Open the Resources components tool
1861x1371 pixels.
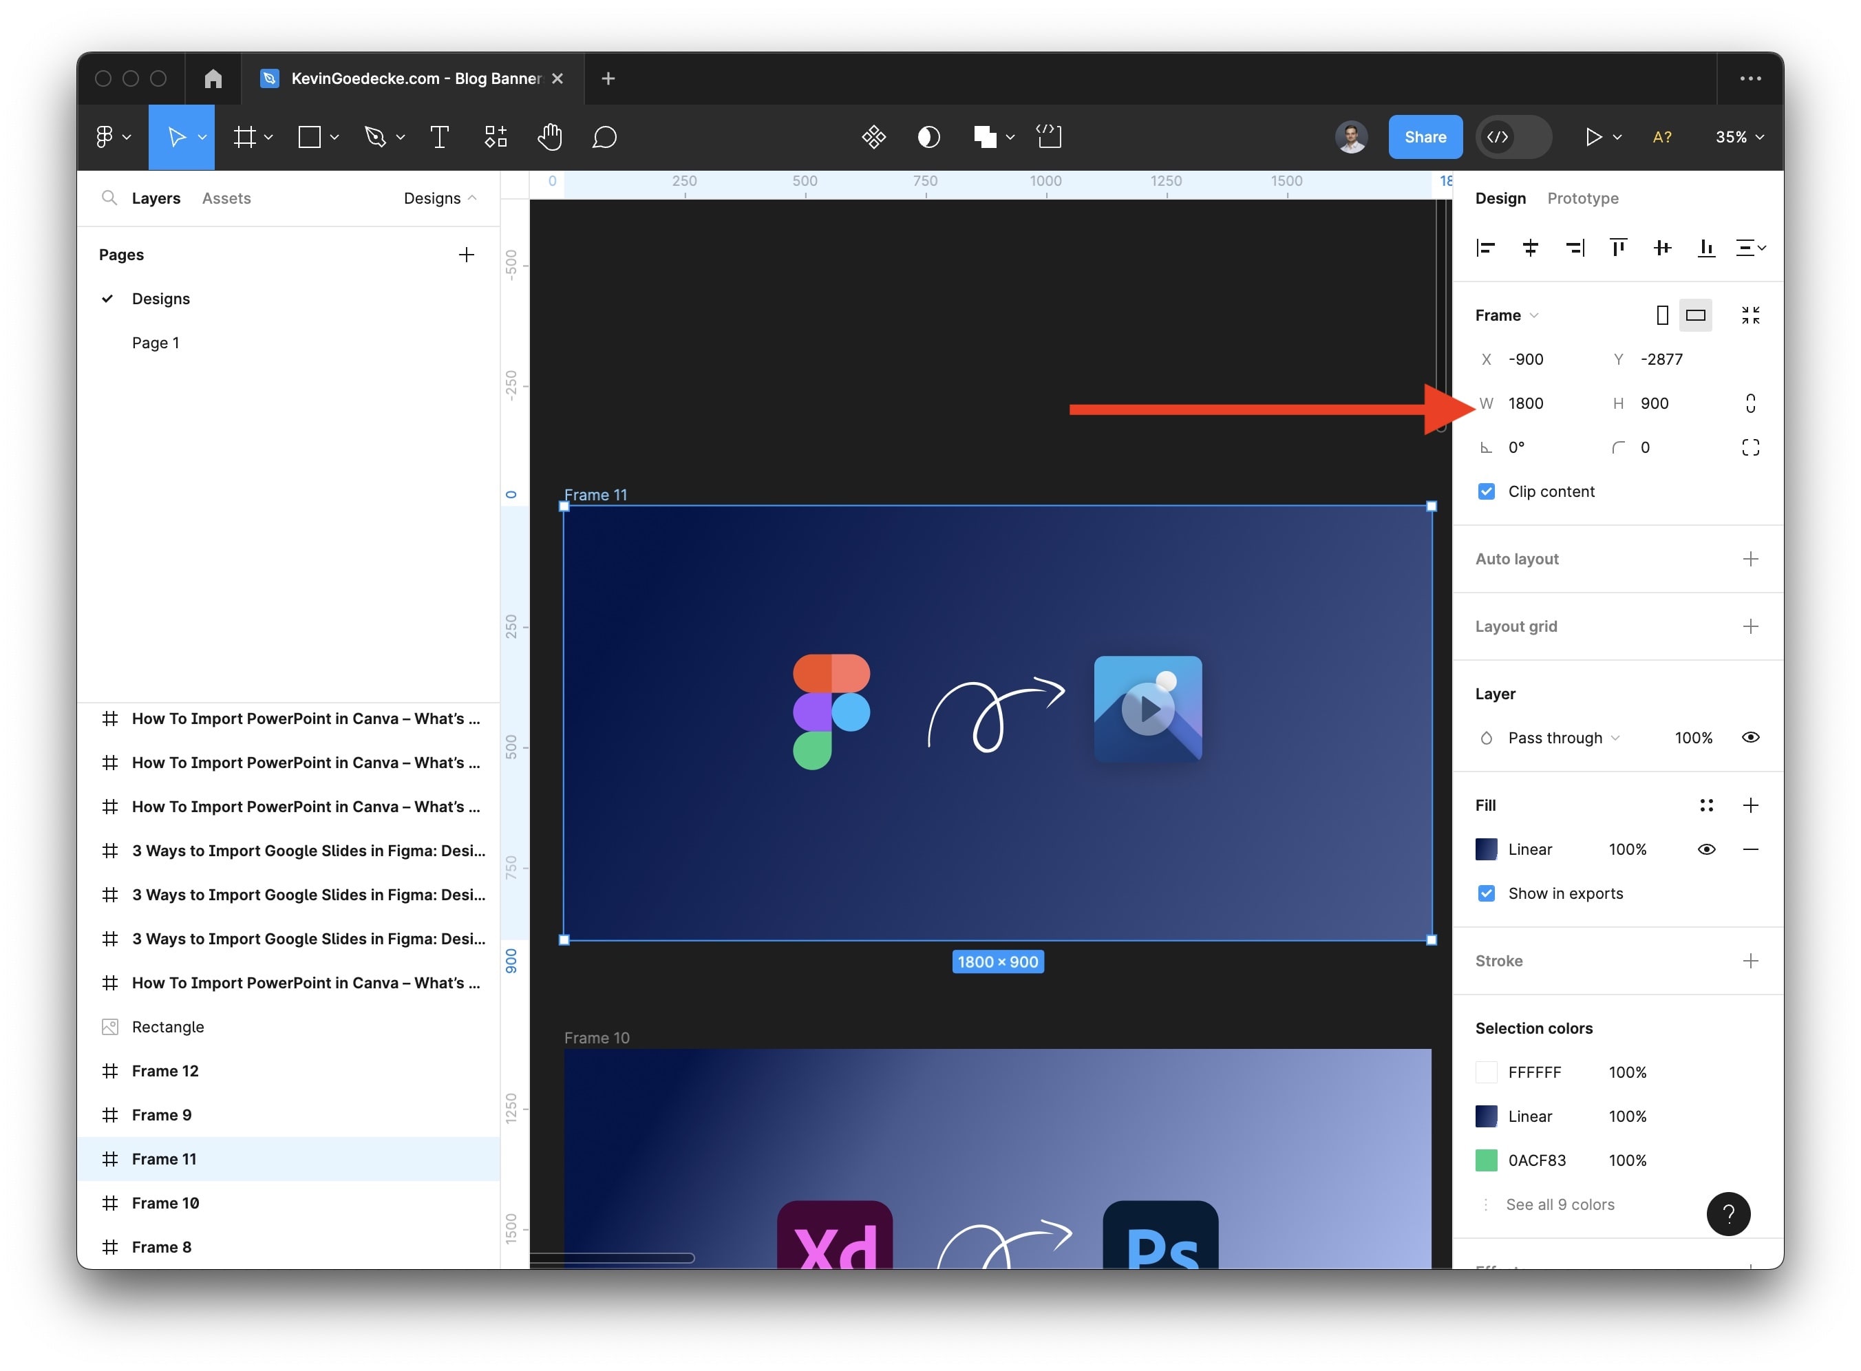496,137
